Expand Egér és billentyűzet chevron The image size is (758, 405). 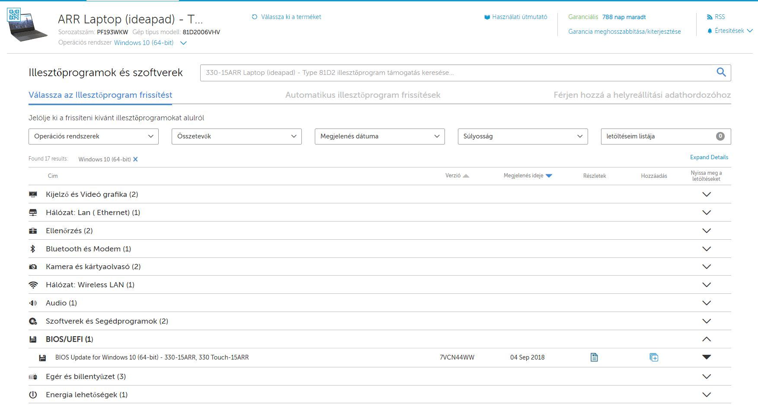(707, 376)
